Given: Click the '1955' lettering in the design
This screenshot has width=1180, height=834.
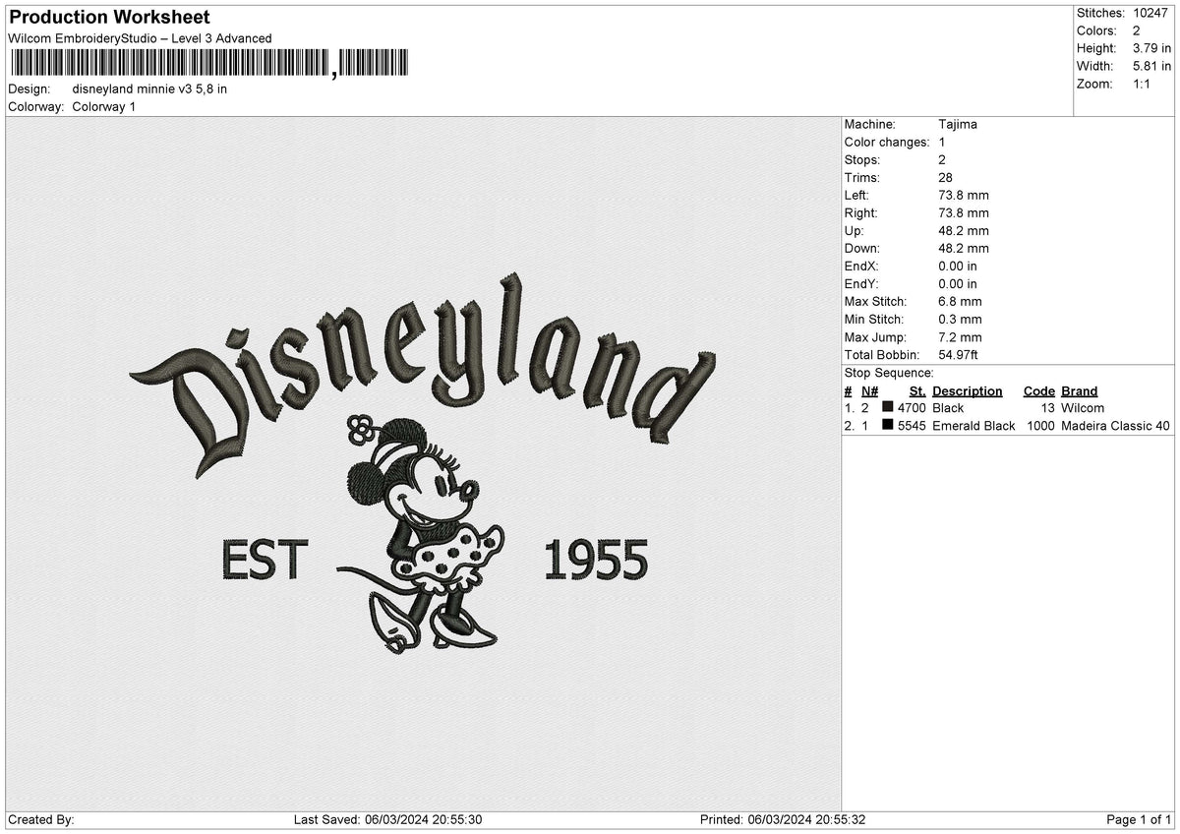Looking at the screenshot, I should click(596, 561).
